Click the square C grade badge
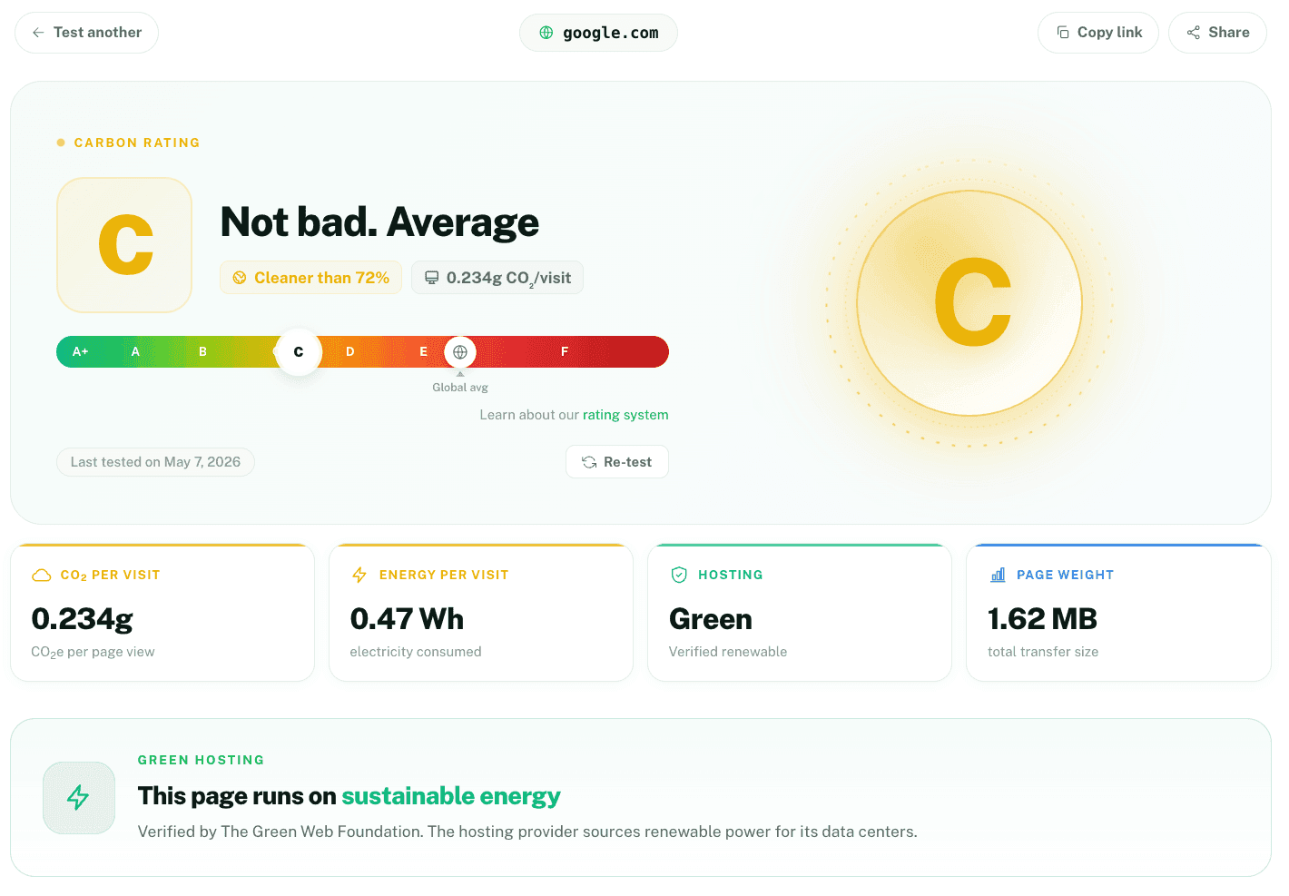The image size is (1289, 896). pos(124,245)
